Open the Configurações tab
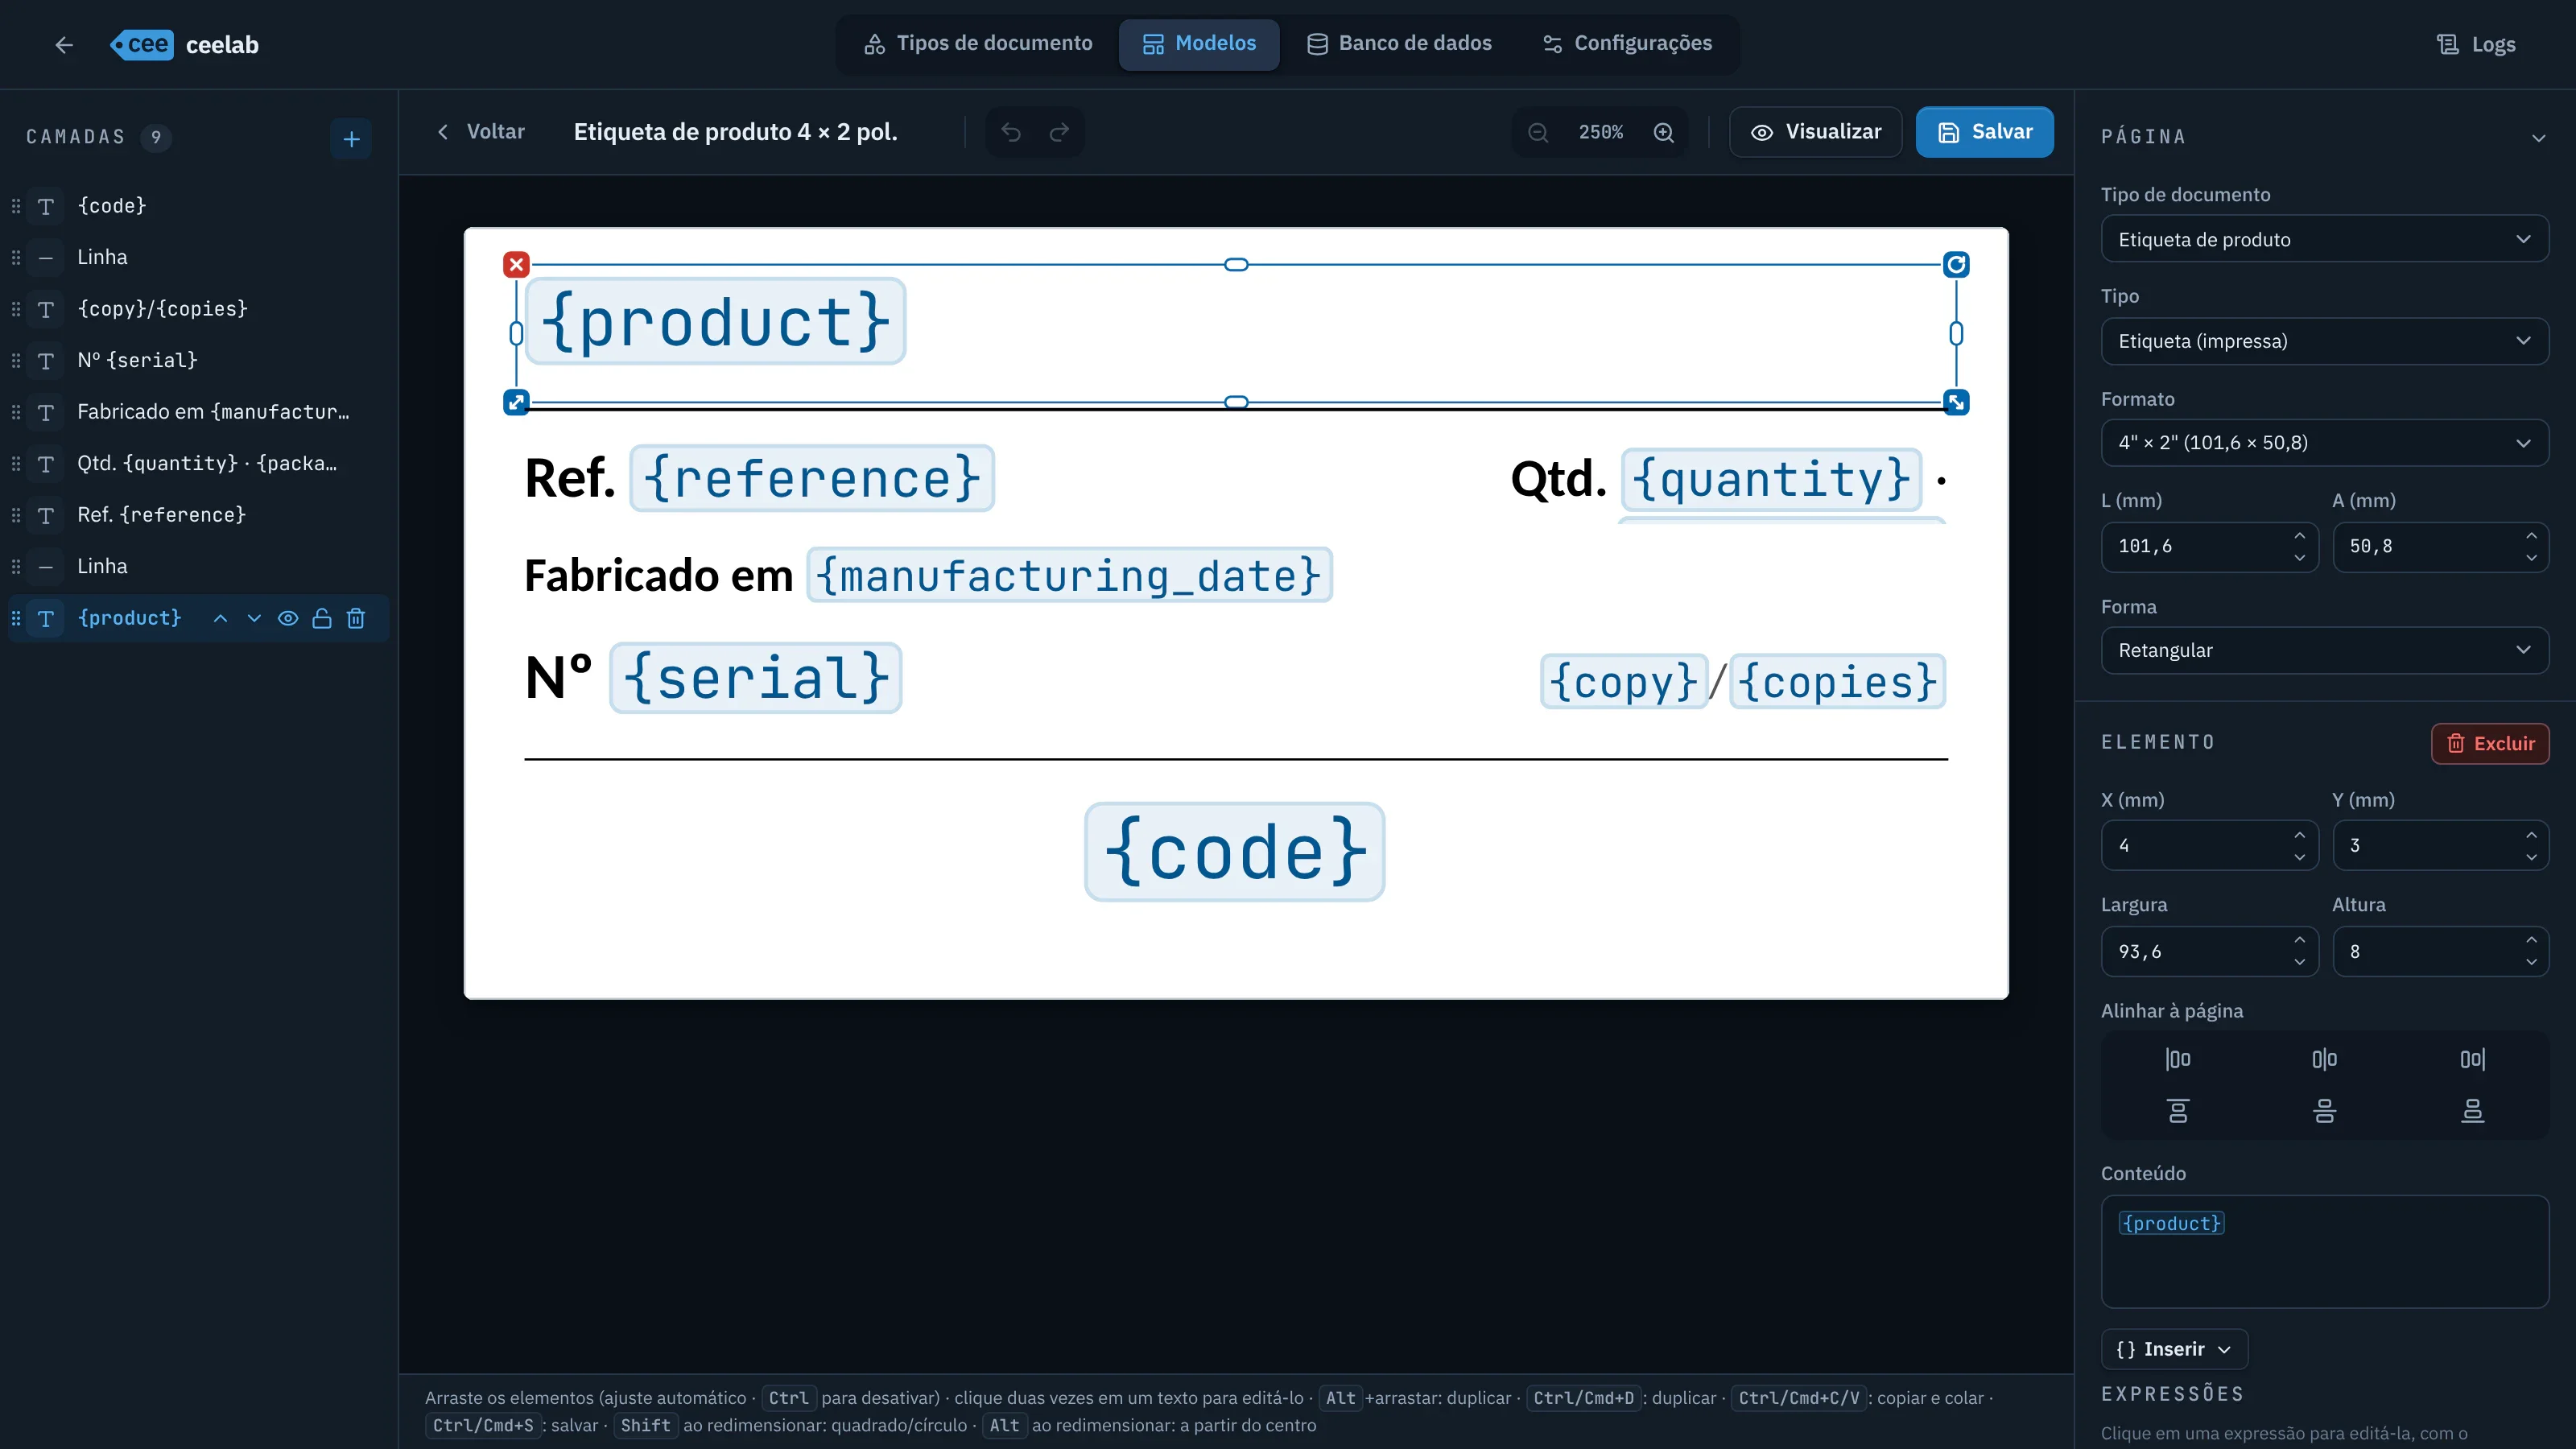The image size is (2576, 1449). 1627,43
